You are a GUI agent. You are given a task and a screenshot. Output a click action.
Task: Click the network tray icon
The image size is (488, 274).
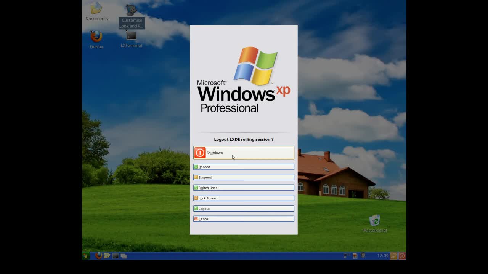click(346, 256)
